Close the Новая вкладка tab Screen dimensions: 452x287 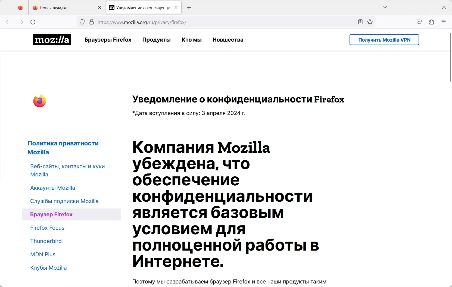tap(99, 8)
